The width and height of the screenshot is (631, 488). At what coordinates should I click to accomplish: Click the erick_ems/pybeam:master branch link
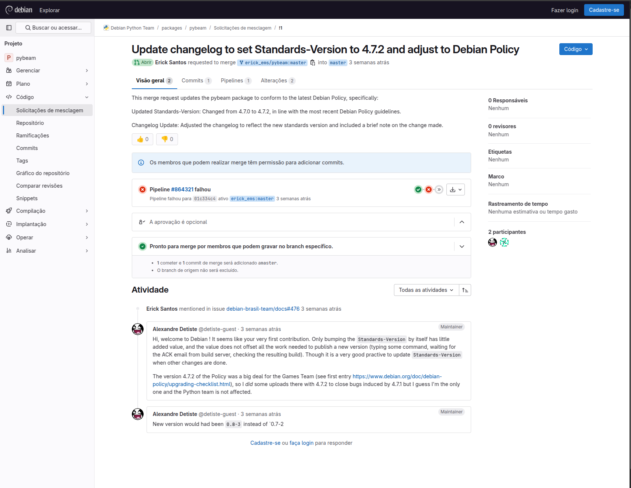coord(272,63)
